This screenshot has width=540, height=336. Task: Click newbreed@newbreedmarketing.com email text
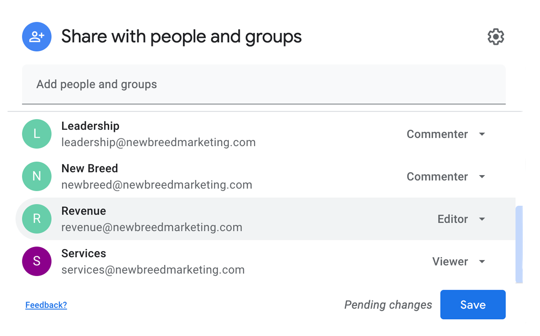coord(157,185)
